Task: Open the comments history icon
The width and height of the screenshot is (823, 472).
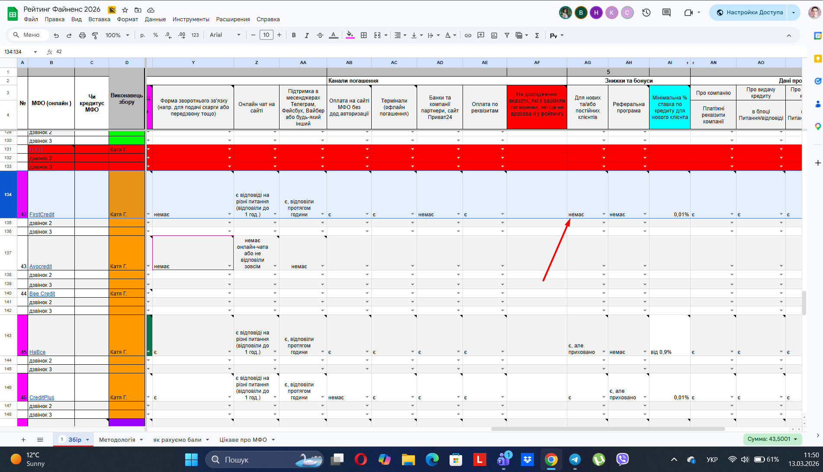Action: point(666,13)
